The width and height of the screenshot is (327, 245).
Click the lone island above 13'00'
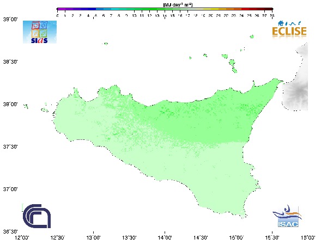pyautogui.click(x=106, y=44)
